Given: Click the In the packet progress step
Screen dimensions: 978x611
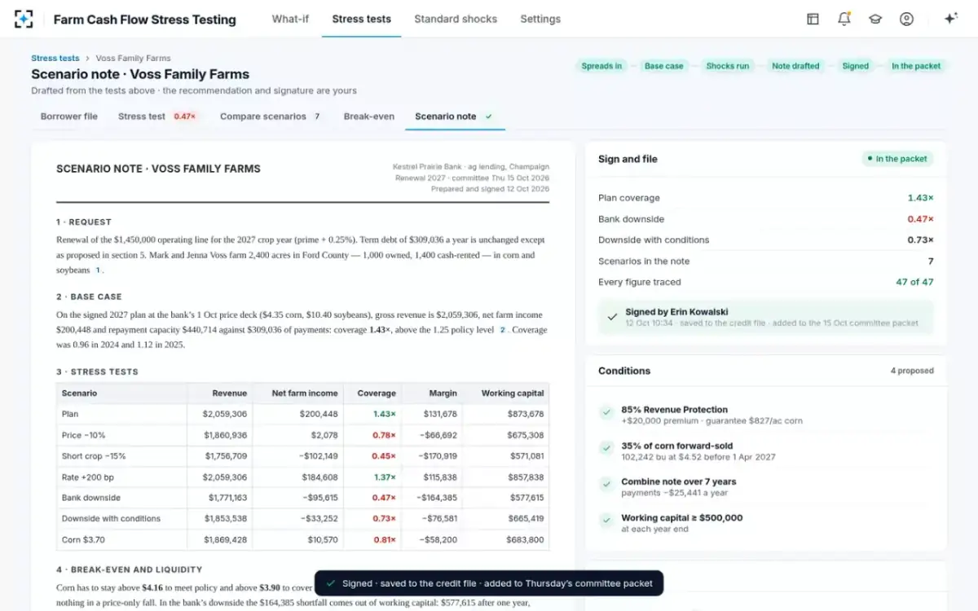Looking at the screenshot, I should point(916,66).
